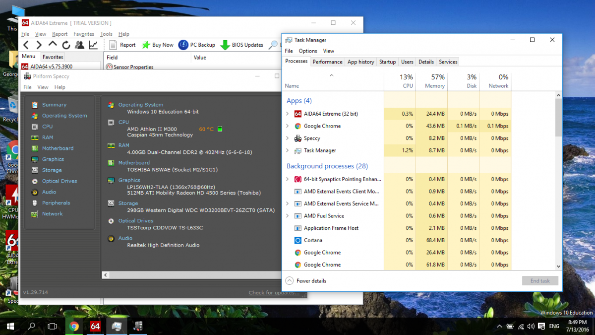This screenshot has height=335, width=595.
Task: Click Task Manager's vertical scrollbar down arrow
Action: tap(558, 267)
